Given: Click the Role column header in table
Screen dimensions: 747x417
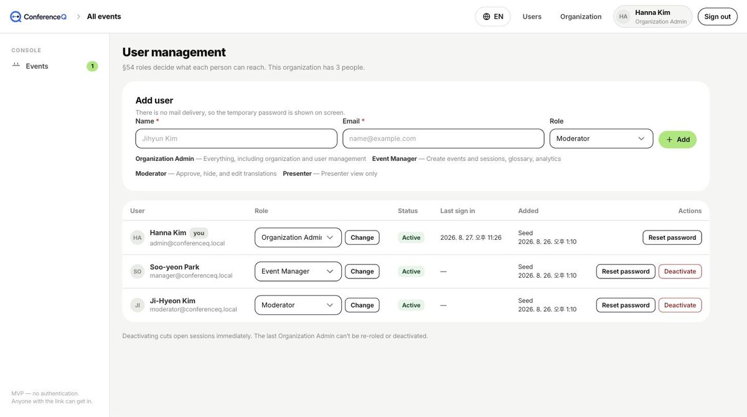Looking at the screenshot, I should click(x=261, y=211).
